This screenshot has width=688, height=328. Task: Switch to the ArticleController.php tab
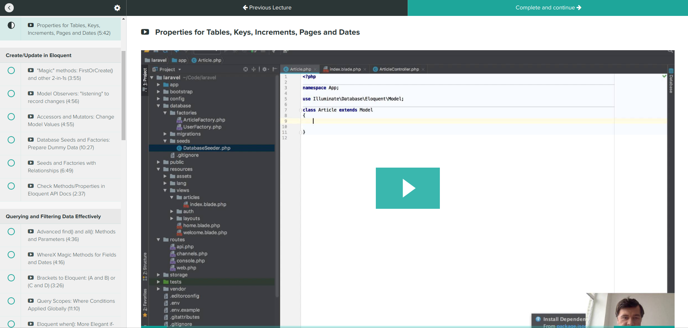(399, 69)
